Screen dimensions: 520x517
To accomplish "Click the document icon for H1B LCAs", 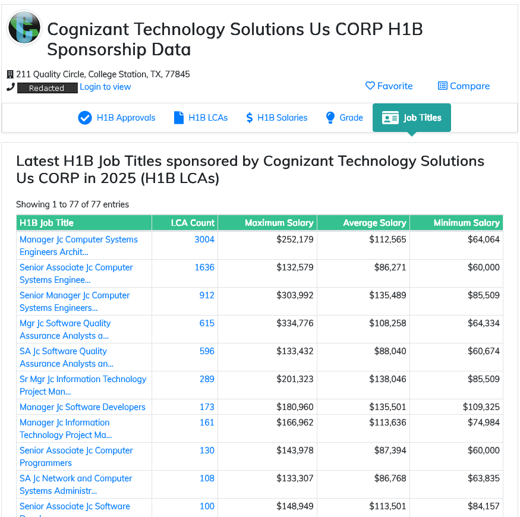I will 178,118.
